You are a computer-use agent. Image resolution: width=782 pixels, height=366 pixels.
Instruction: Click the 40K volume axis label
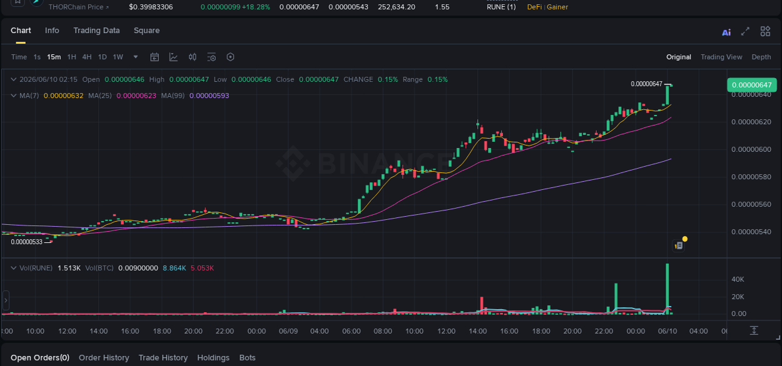coord(738,279)
